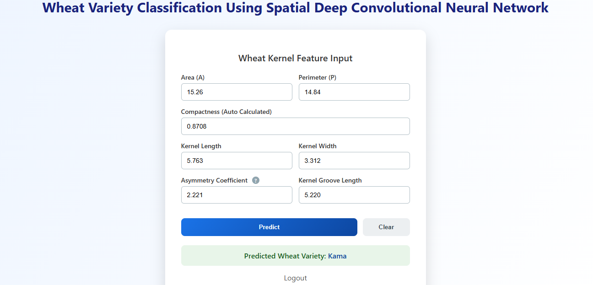This screenshot has height=285, width=593.
Task: Click the Clear button
Action: [x=386, y=227]
